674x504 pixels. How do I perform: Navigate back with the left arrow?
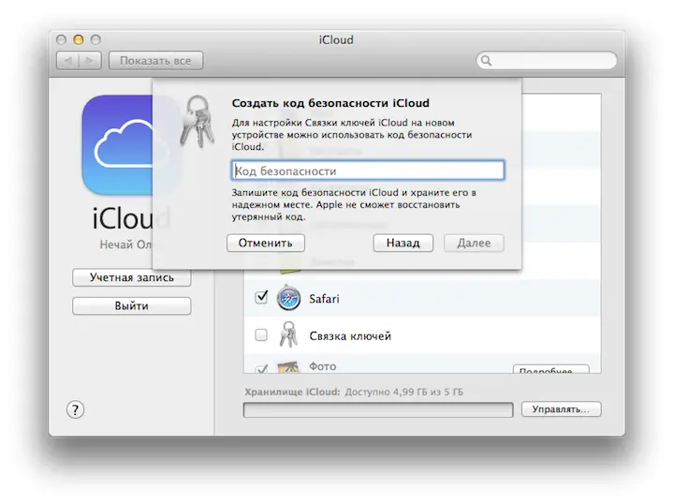(x=68, y=61)
